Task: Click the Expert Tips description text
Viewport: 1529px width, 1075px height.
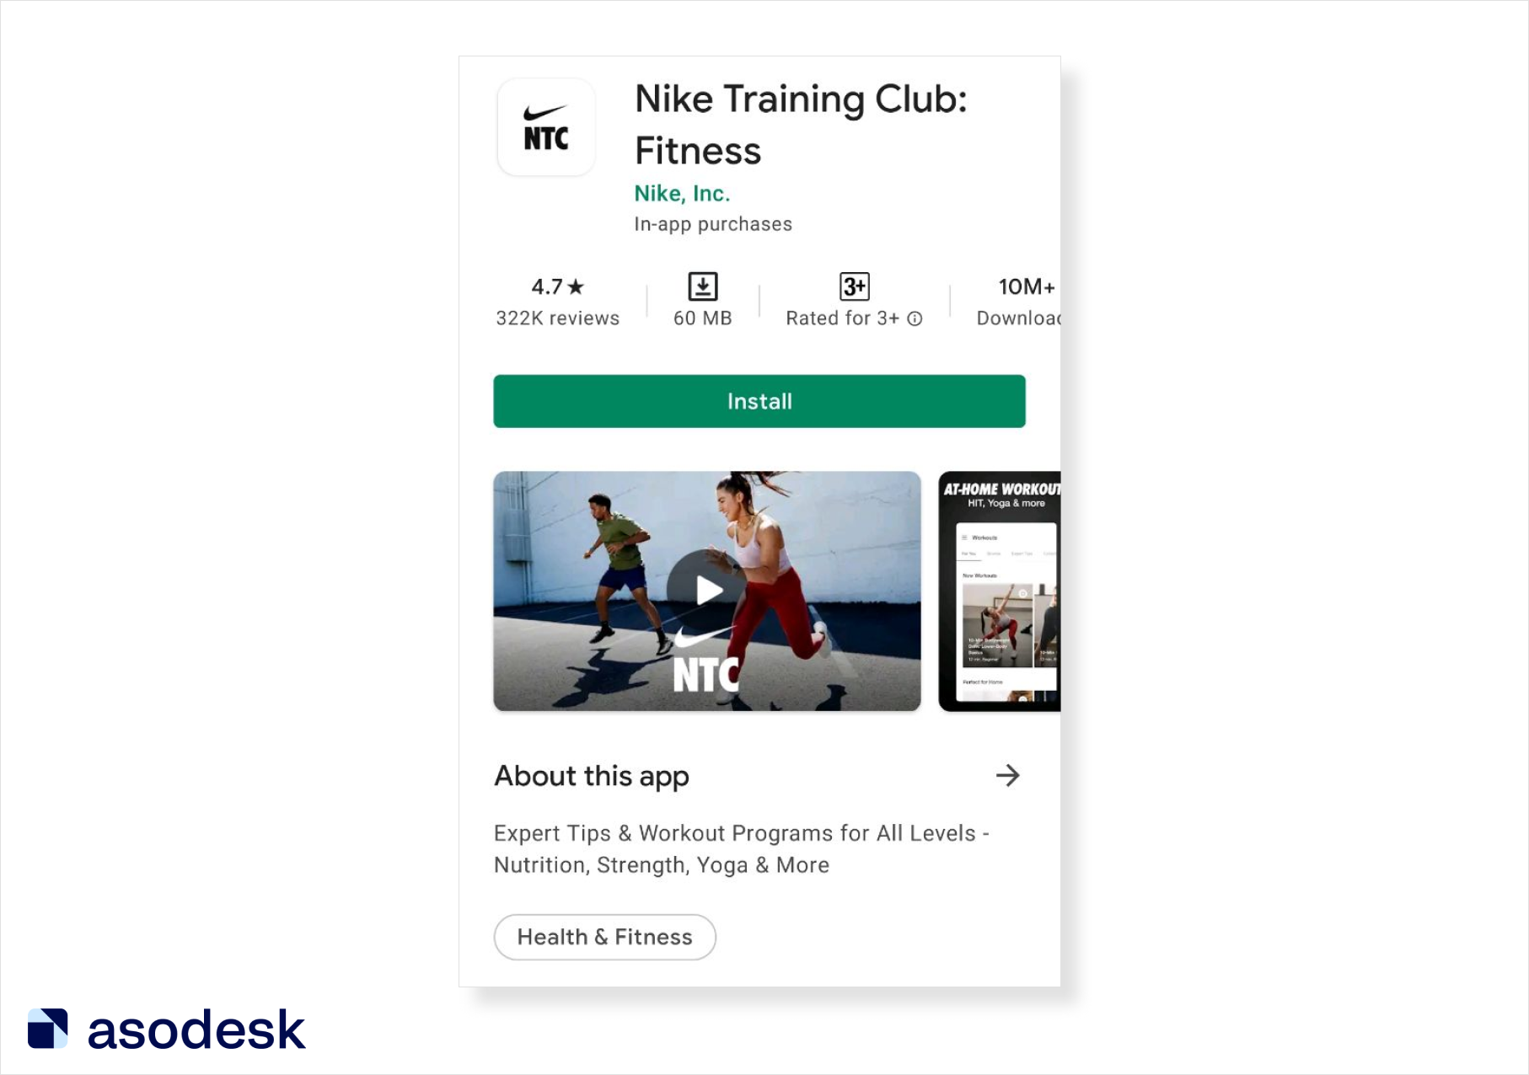Action: 741,848
